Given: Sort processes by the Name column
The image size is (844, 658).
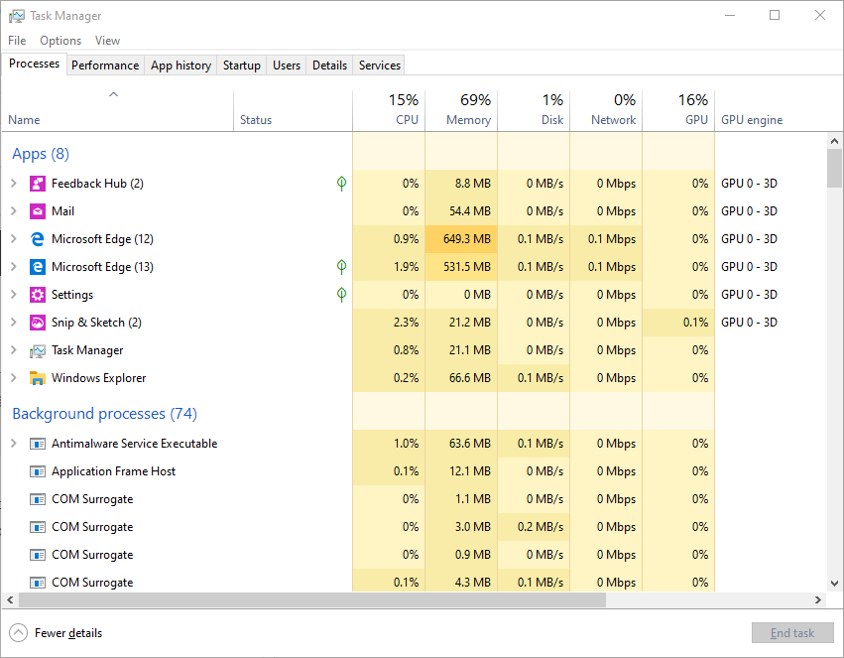Looking at the screenshot, I should pyautogui.click(x=117, y=110).
